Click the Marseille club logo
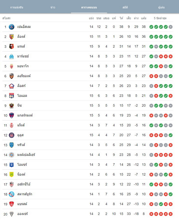This screenshot has width=179, height=220. tap(11, 56)
